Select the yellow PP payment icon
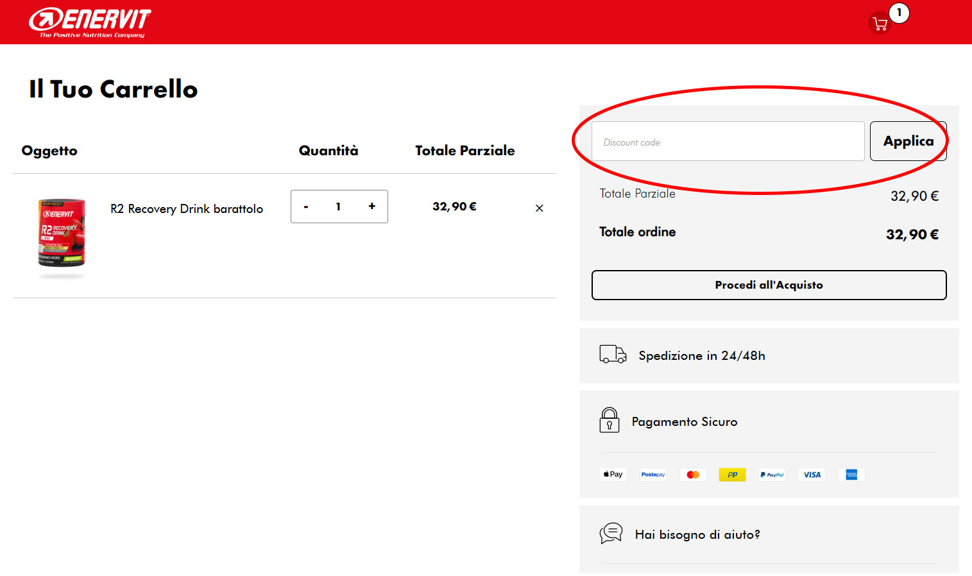 coord(732,474)
